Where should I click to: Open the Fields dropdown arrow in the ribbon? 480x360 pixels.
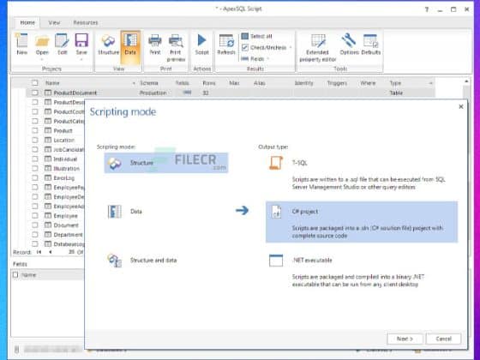[268, 58]
